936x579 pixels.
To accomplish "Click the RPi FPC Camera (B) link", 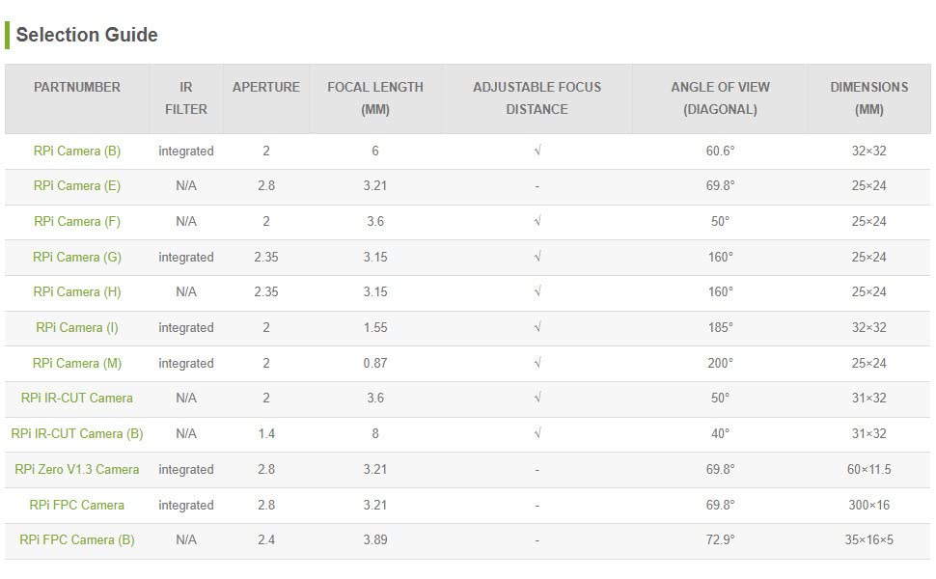I will click(x=77, y=539).
